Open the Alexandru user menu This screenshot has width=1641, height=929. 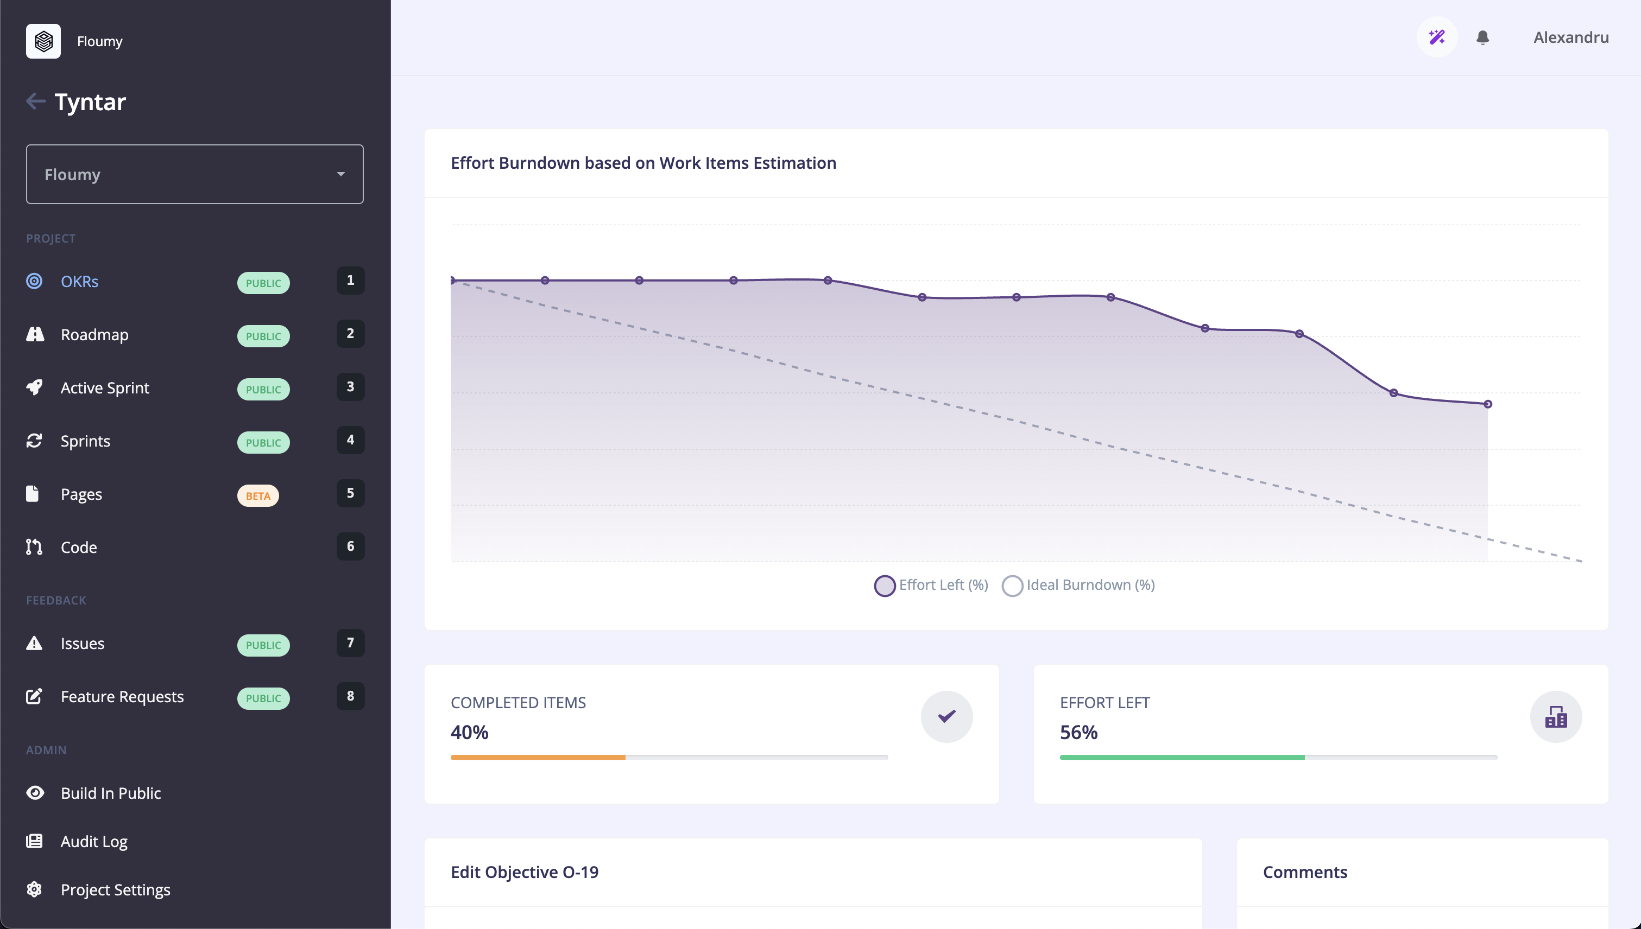pos(1571,37)
